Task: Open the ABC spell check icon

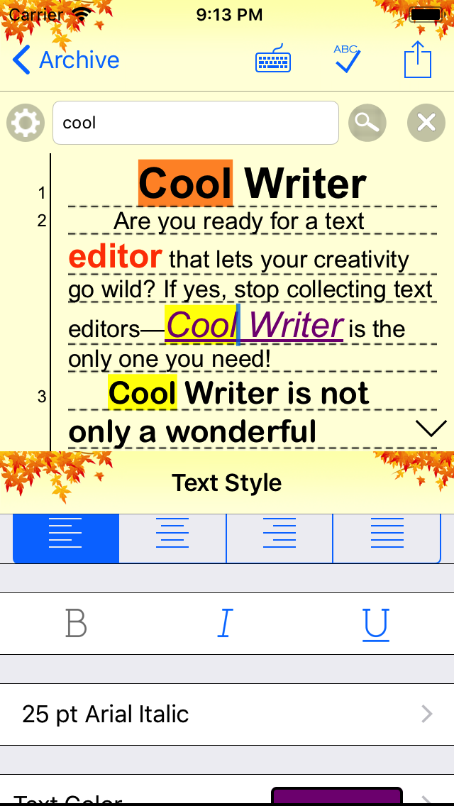Action: [347, 59]
